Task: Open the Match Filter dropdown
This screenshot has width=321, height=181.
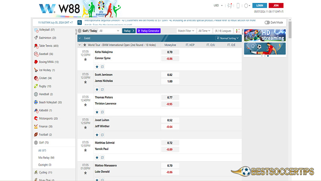Action: (x=186, y=31)
